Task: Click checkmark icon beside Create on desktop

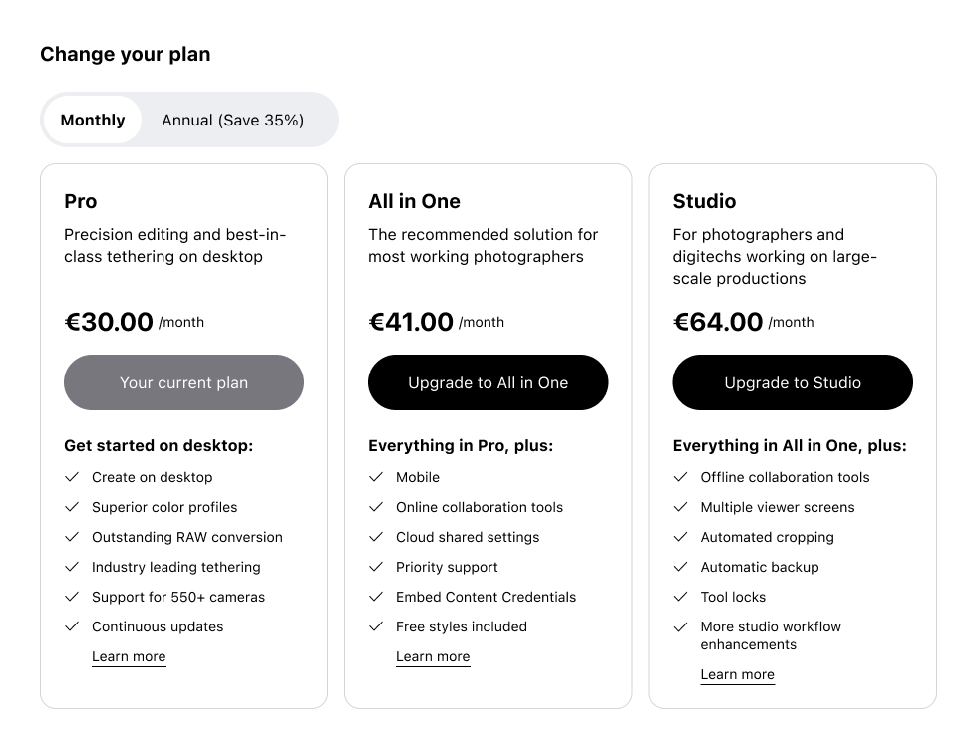Action: (x=72, y=477)
